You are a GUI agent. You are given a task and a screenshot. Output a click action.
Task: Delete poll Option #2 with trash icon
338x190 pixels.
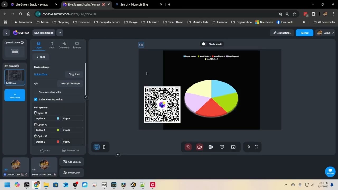coord(35,125)
